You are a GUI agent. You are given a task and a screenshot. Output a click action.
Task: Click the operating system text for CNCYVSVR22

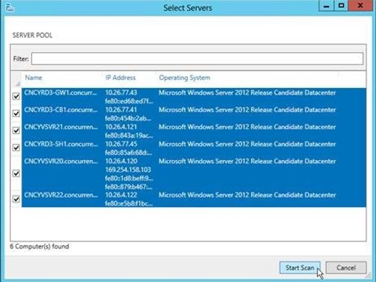click(247, 195)
